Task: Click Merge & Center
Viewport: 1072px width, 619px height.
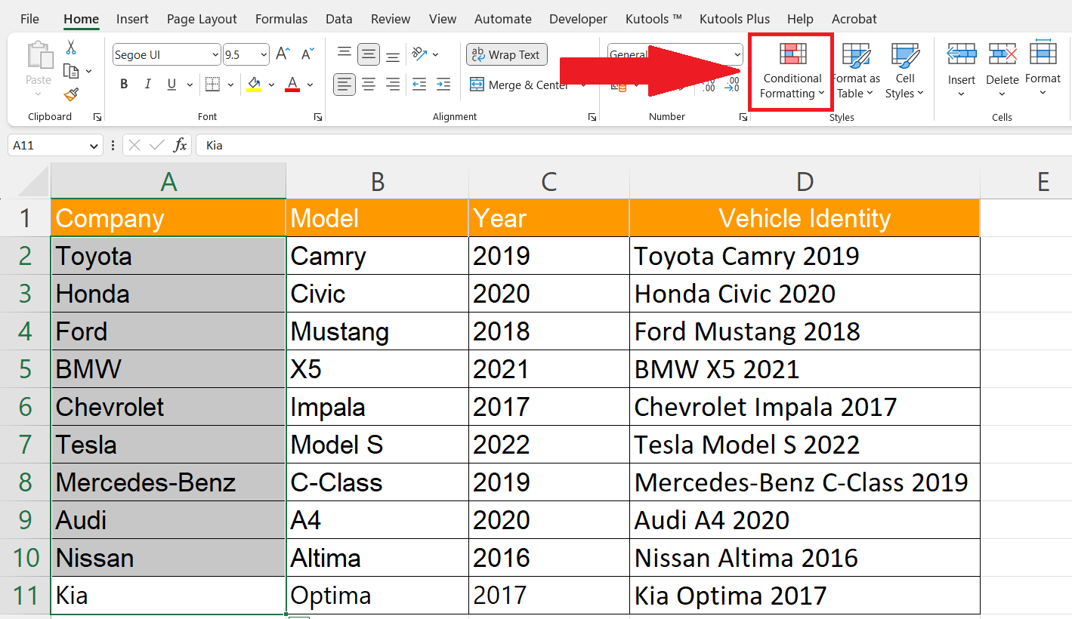Action: 521,85
